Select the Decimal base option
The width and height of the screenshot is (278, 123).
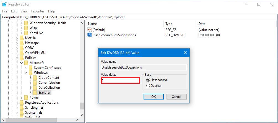148,86
